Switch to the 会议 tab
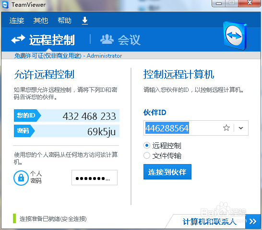262x230 pixels. [x=120, y=40]
